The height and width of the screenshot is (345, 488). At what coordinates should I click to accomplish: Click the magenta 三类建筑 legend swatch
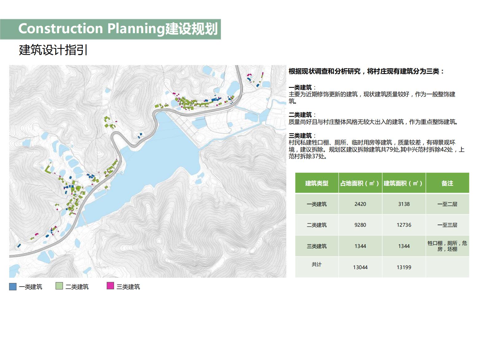coord(110,286)
